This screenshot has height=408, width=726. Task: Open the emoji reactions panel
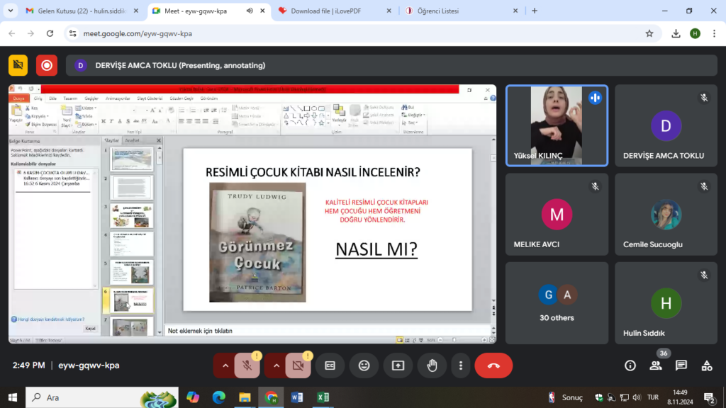tap(364, 365)
